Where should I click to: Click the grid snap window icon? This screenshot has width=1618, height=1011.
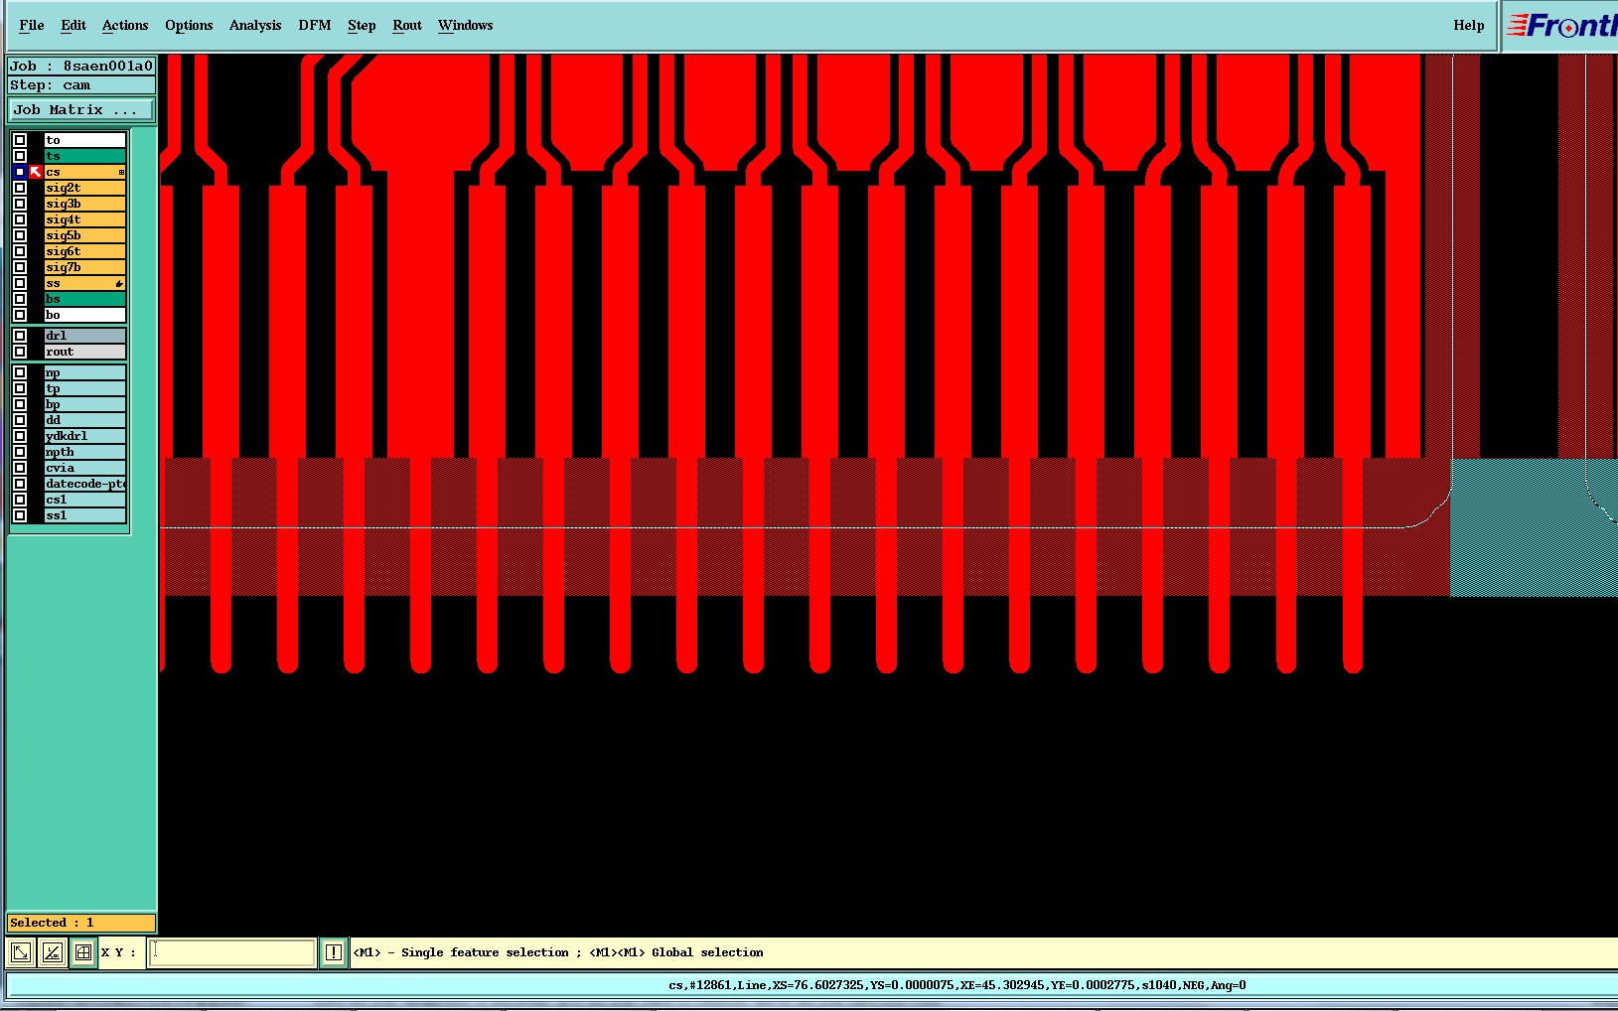coord(83,952)
